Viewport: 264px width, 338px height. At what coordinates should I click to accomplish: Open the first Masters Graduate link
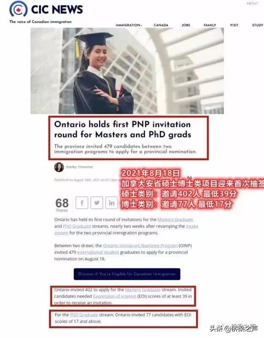175,219
